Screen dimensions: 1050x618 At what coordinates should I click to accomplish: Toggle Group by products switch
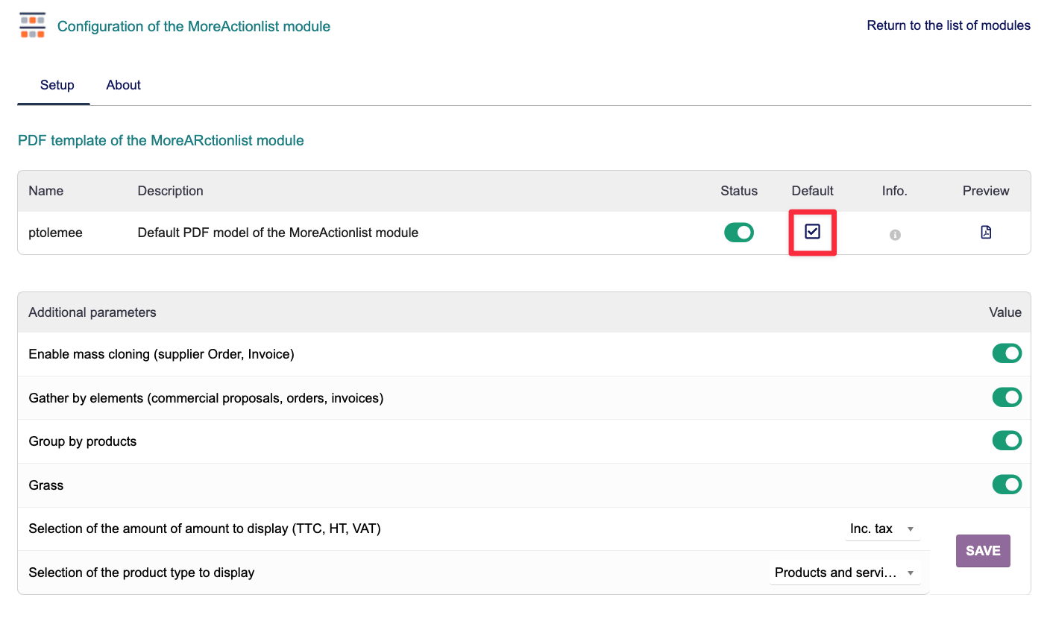(x=1006, y=441)
